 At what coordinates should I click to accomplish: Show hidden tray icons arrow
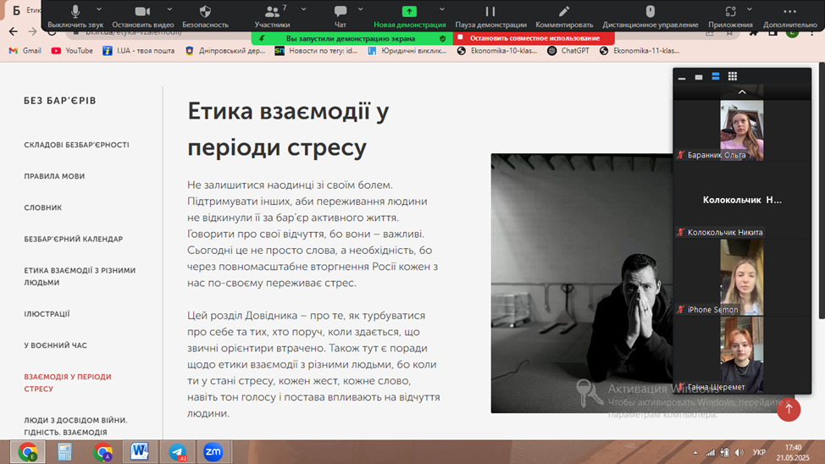pos(695,452)
